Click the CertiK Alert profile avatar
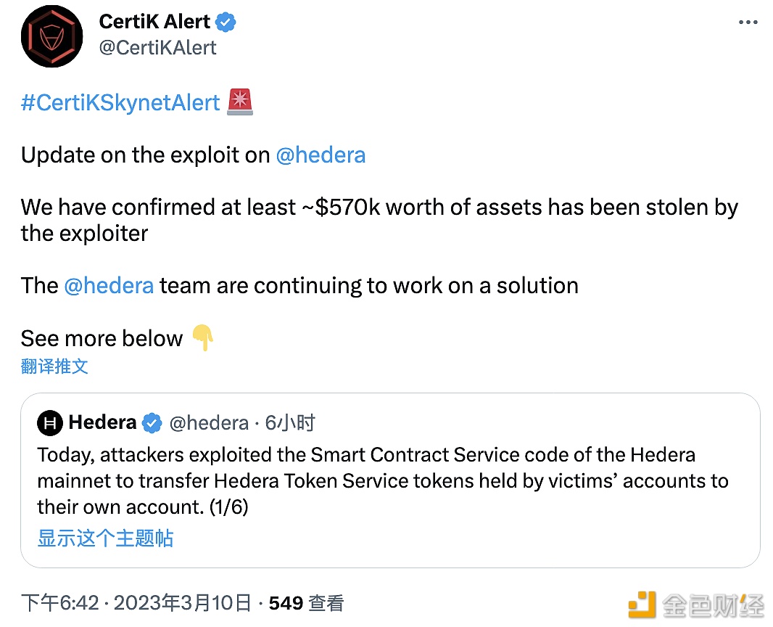The width and height of the screenshot is (773, 627). click(51, 36)
